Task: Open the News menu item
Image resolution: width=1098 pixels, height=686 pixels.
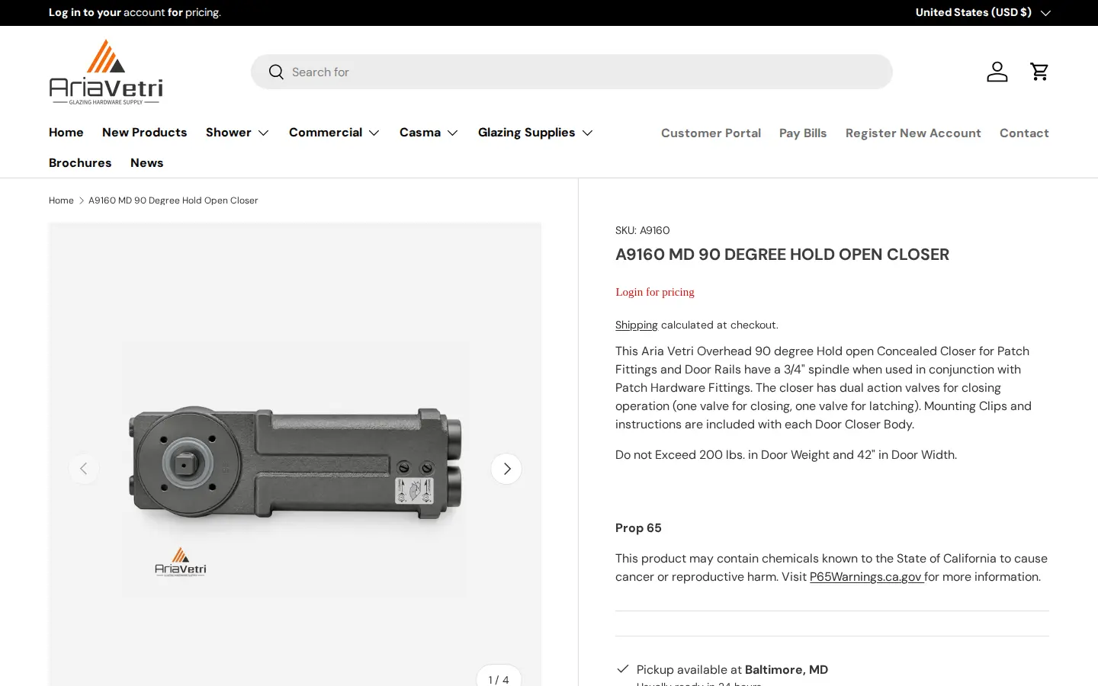Action: tap(147, 163)
